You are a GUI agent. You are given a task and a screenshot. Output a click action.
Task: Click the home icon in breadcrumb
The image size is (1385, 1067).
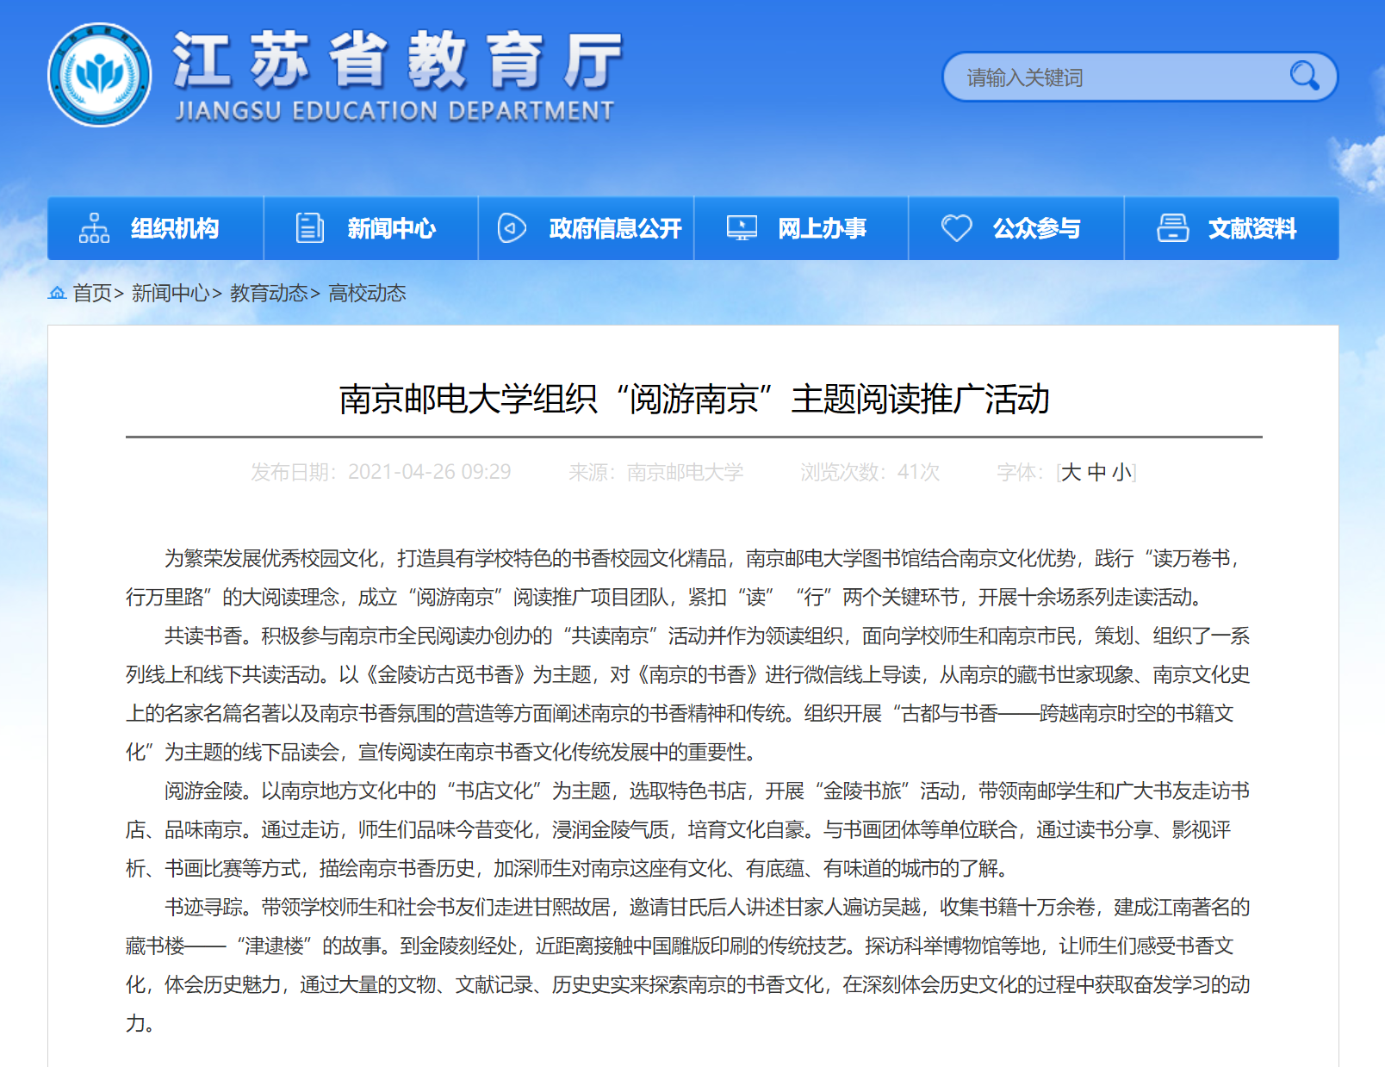pyautogui.click(x=57, y=293)
